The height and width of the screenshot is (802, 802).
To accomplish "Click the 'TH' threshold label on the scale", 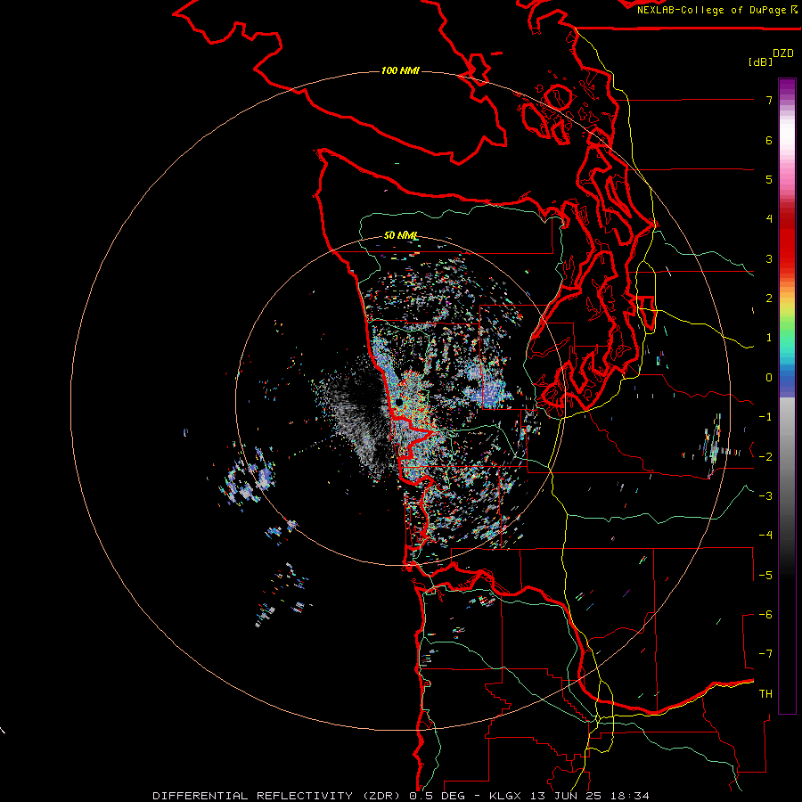I will click(765, 694).
